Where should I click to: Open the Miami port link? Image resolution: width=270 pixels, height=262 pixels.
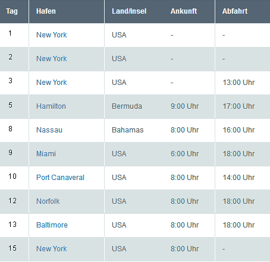point(46,154)
